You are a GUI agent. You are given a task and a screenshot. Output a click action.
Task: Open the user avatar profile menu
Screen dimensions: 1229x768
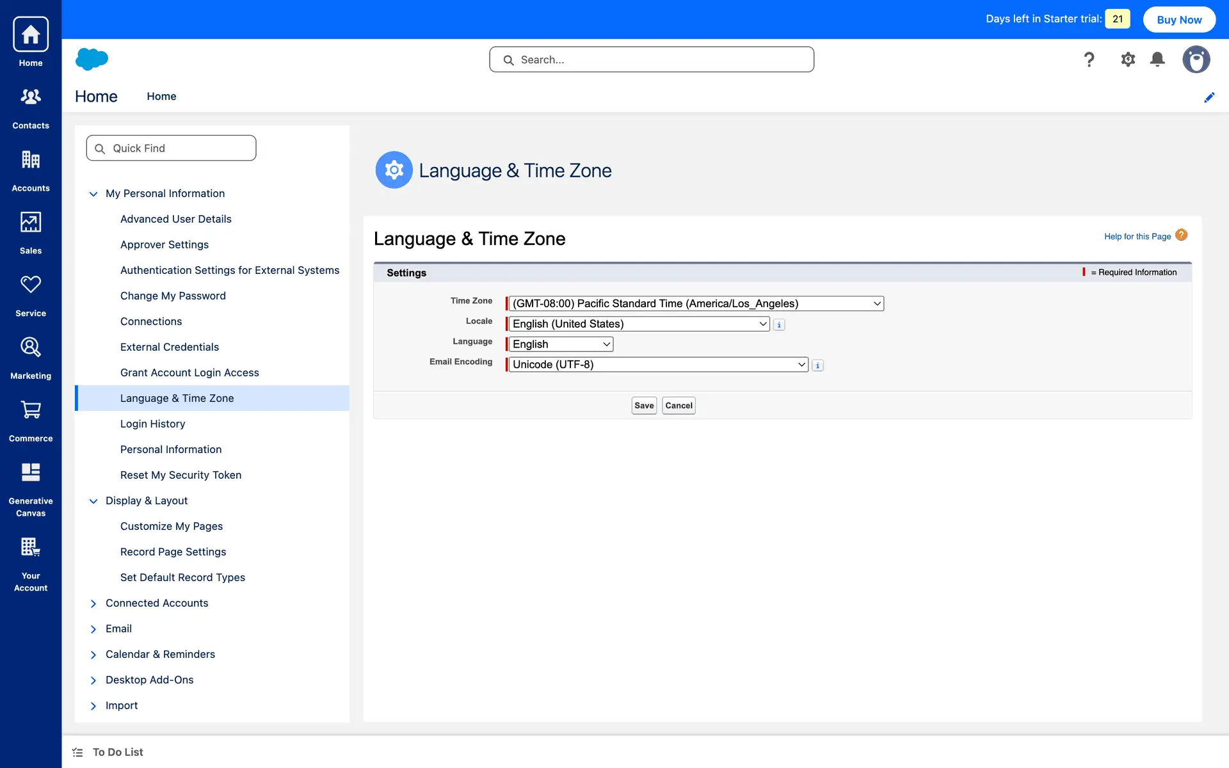pyautogui.click(x=1196, y=60)
